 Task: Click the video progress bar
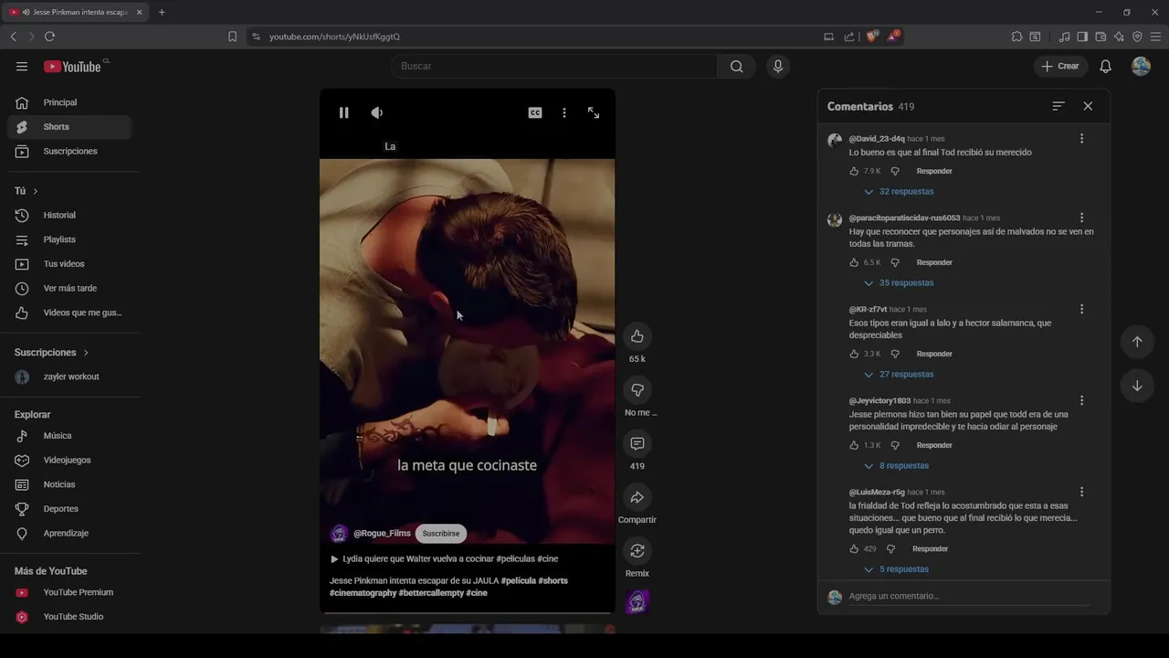(x=467, y=613)
